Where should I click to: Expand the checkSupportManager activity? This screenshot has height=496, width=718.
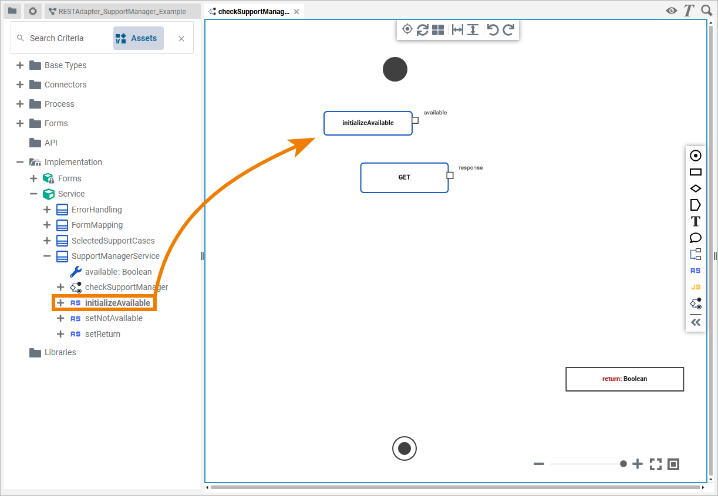[x=60, y=287]
